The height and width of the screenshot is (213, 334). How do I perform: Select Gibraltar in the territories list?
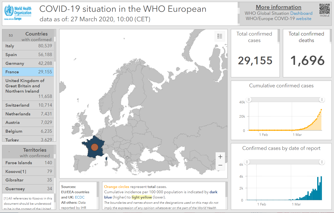tap(28, 180)
